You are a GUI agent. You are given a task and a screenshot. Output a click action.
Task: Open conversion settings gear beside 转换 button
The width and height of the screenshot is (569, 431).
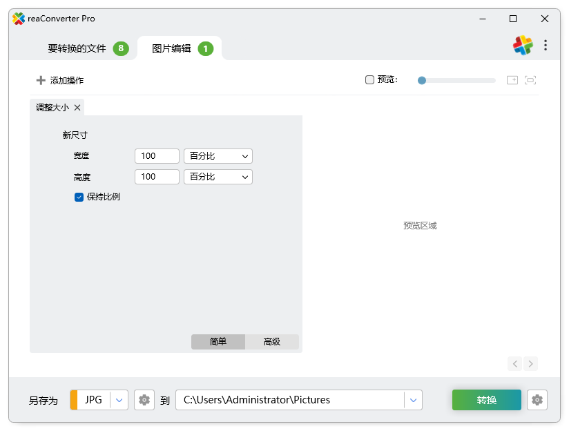coord(537,399)
